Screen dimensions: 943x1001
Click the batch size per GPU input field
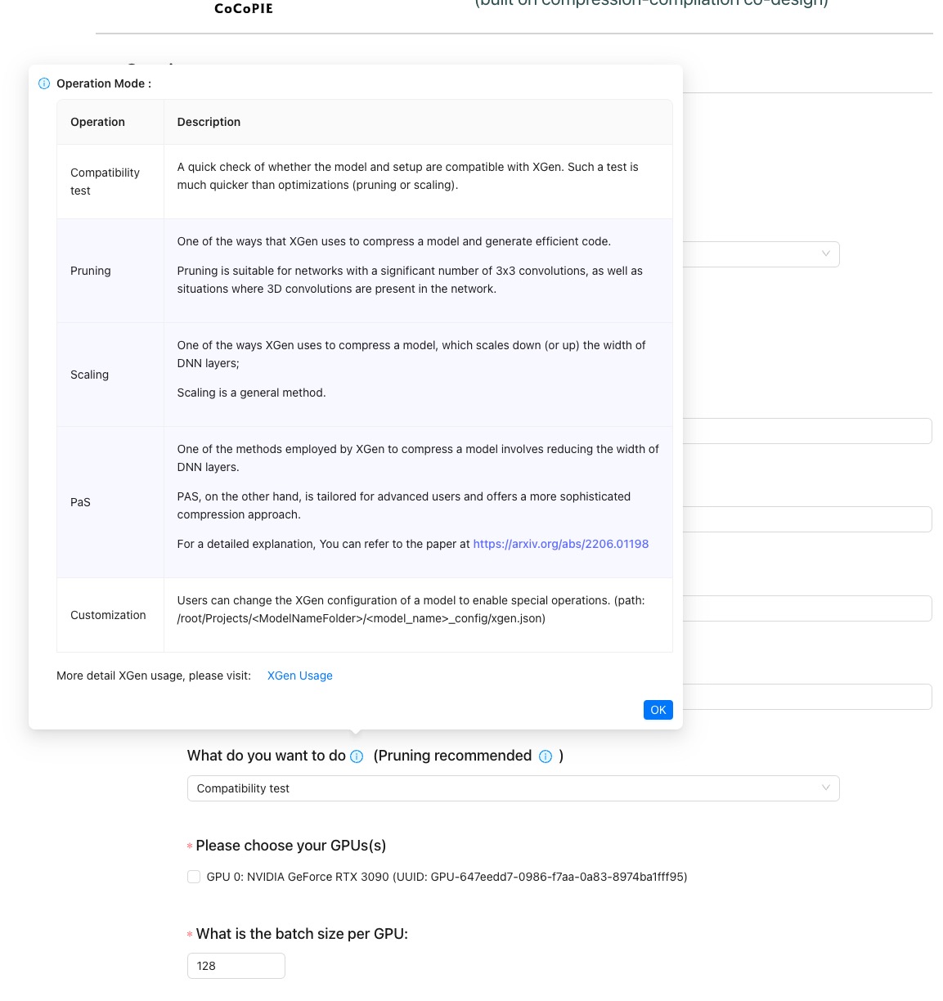click(x=236, y=966)
